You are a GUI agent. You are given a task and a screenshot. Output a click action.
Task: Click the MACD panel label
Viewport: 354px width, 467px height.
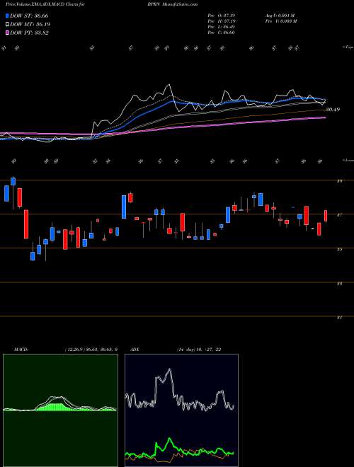point(21,349)
